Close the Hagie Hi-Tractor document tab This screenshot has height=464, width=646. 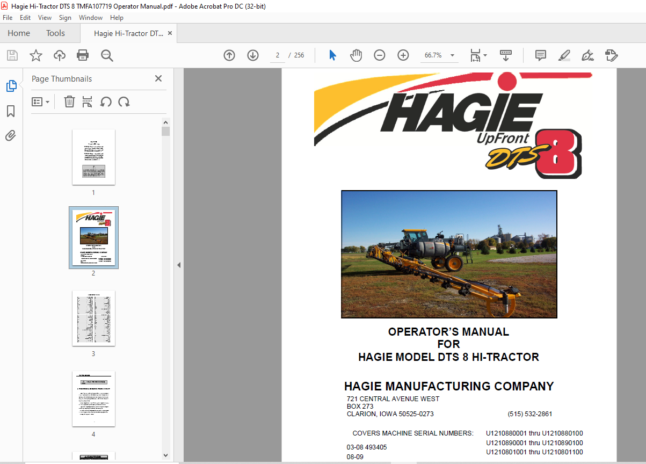170,33
